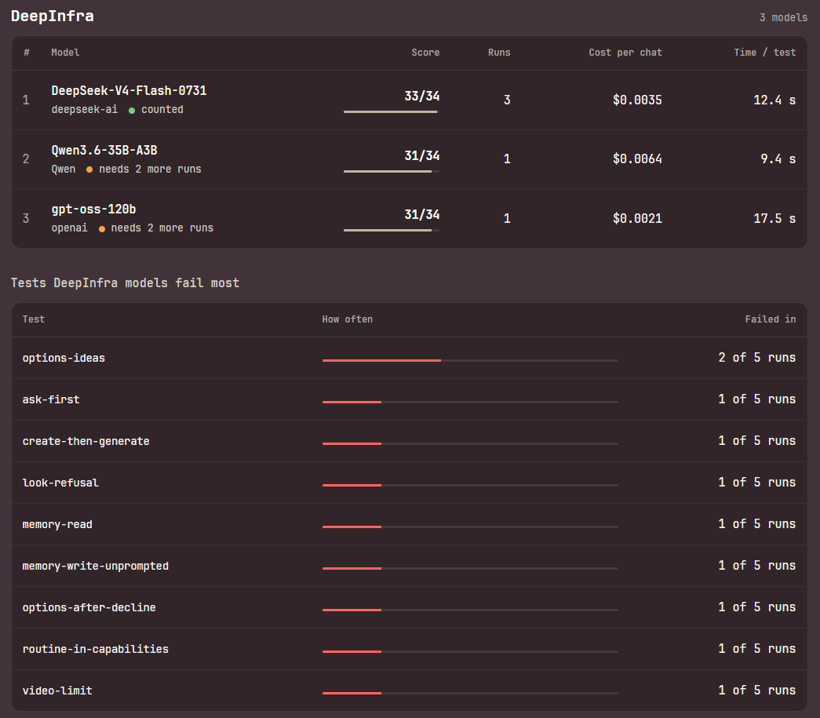This screenshot has width=820, height=718.
Task: Click the orange status dot beside openai
Action: 102,228
